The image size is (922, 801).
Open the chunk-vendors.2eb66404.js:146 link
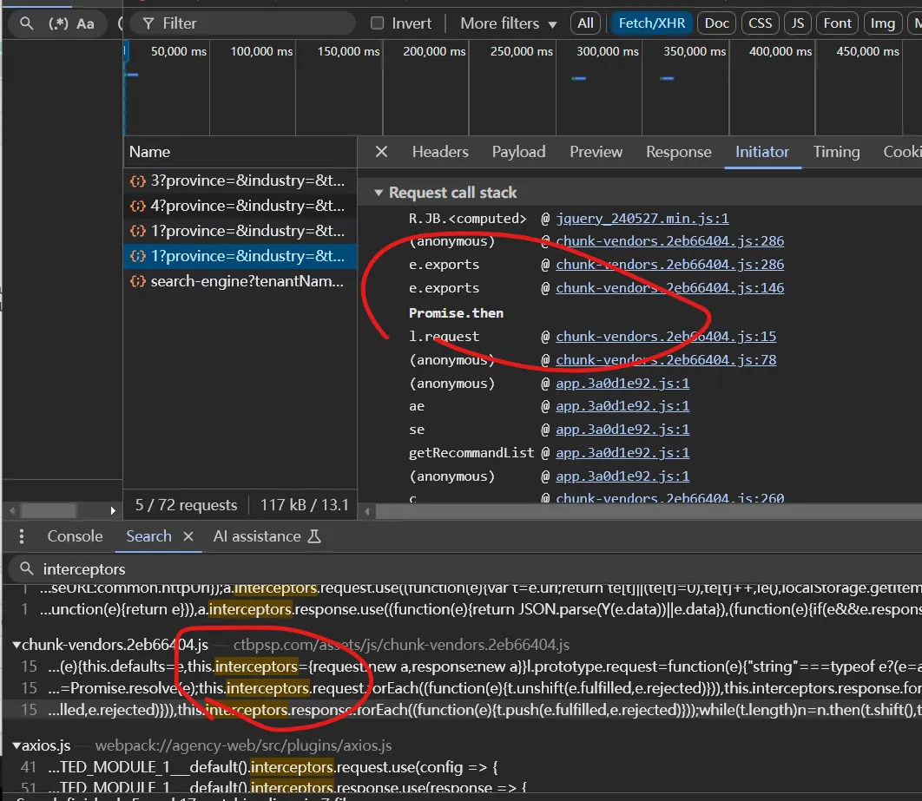tap(669, 288)
